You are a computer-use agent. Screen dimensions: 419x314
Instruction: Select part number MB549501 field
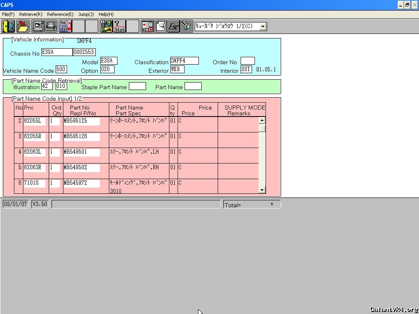(x=81, y=152)
